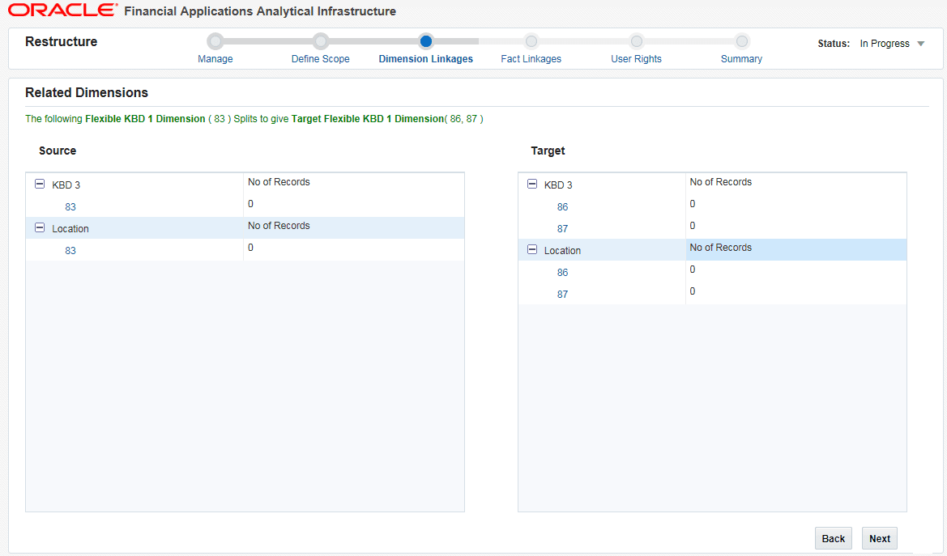Screen dimensions: 947x556
Task: Click the Next button
Action: [880, 538]
